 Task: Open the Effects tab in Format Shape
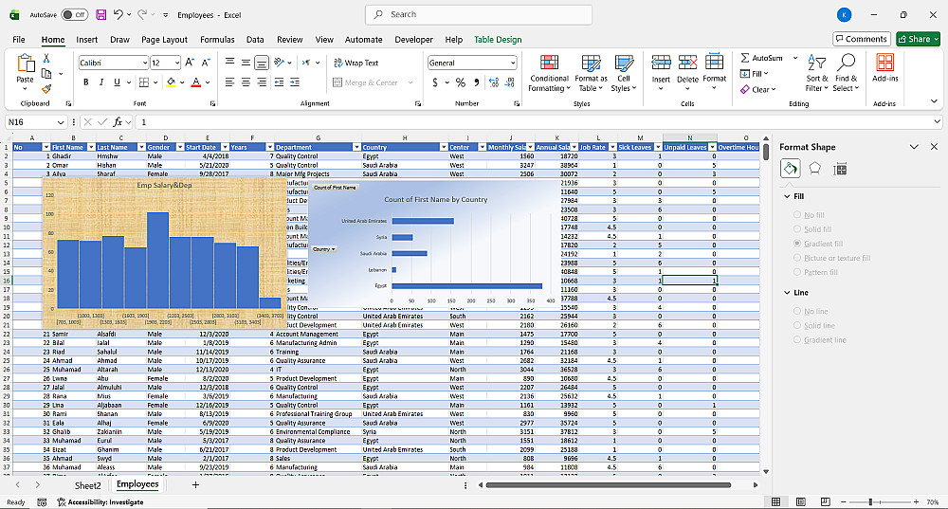pyautogui.click(x=814, y=169)
